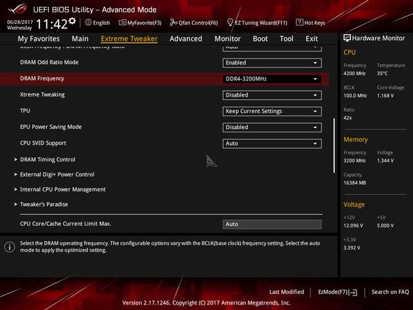Click BCLK value 100.0 MHz
The image size is (413, 310).
(x=355, y=96)
